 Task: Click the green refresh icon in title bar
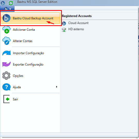coord(11,3)
